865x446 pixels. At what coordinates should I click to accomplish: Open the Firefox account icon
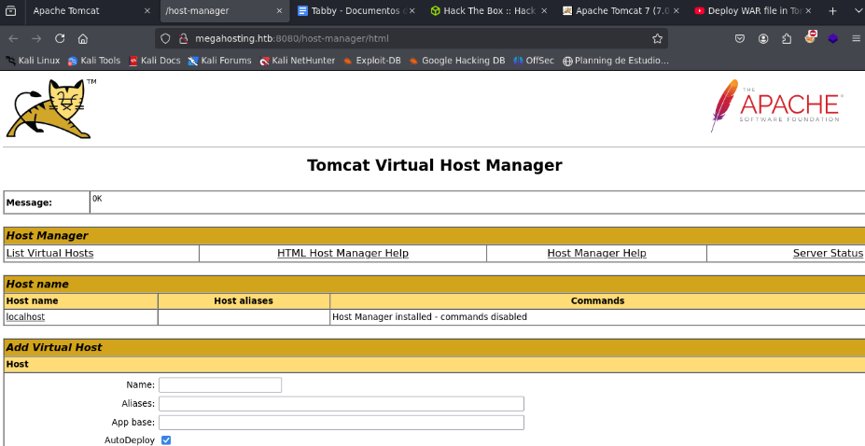click(x=763, y=38)
